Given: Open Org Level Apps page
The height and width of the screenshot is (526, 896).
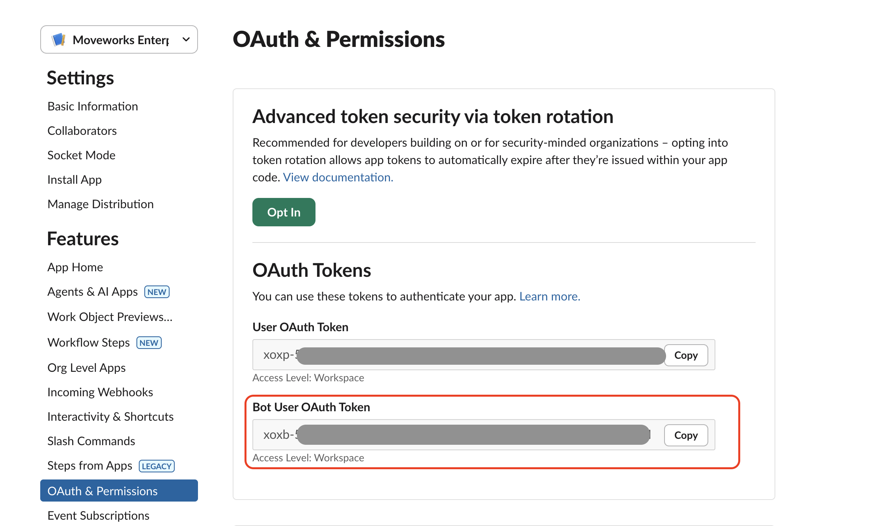Looking at the screenshot, I should (x=86, y=368).
